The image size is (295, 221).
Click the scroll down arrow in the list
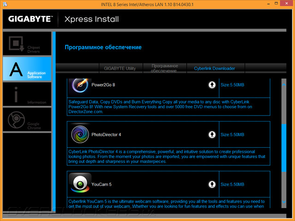click(284, 202)
